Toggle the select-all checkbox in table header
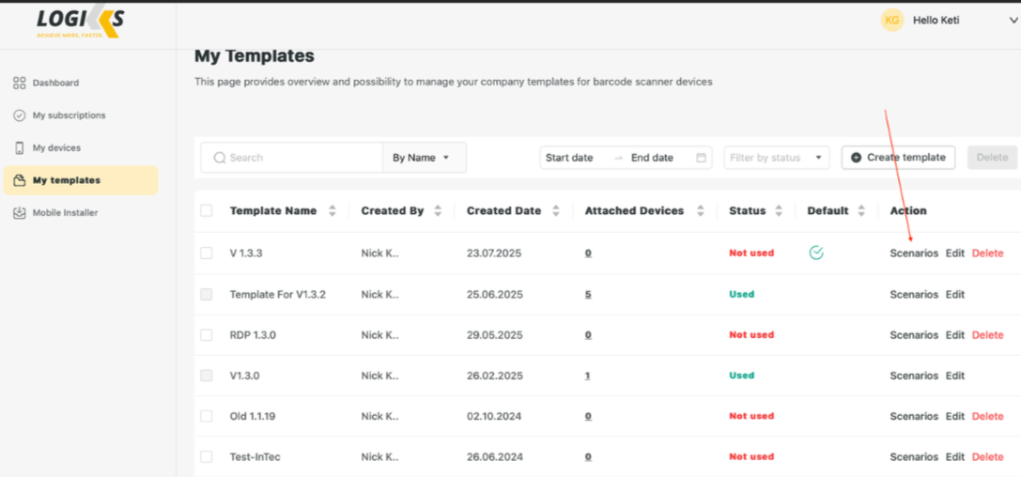1021x477 pixels. pyautogui.click(x=207, y=211)
